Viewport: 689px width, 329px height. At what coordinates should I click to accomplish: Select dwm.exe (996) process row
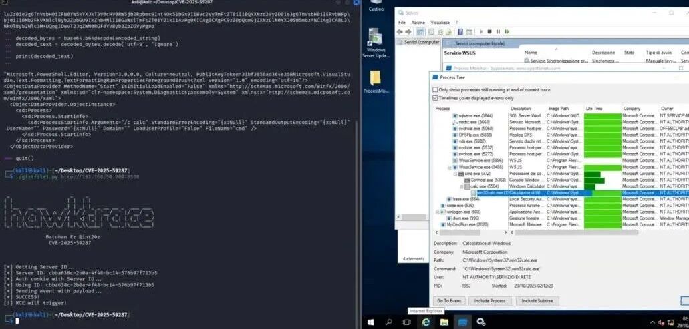click(466, 218)
